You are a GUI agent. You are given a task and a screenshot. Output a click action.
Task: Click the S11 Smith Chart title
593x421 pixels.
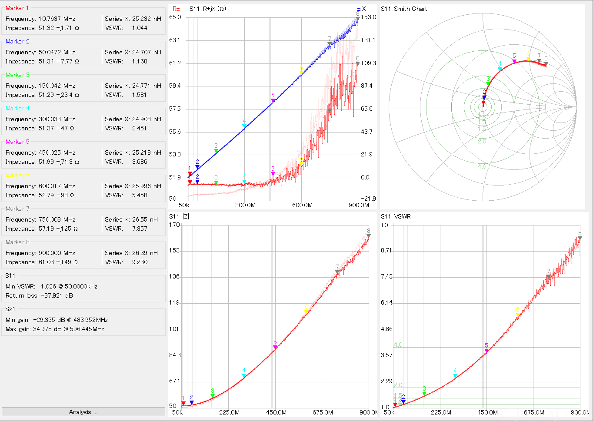(x=404, y=9)
